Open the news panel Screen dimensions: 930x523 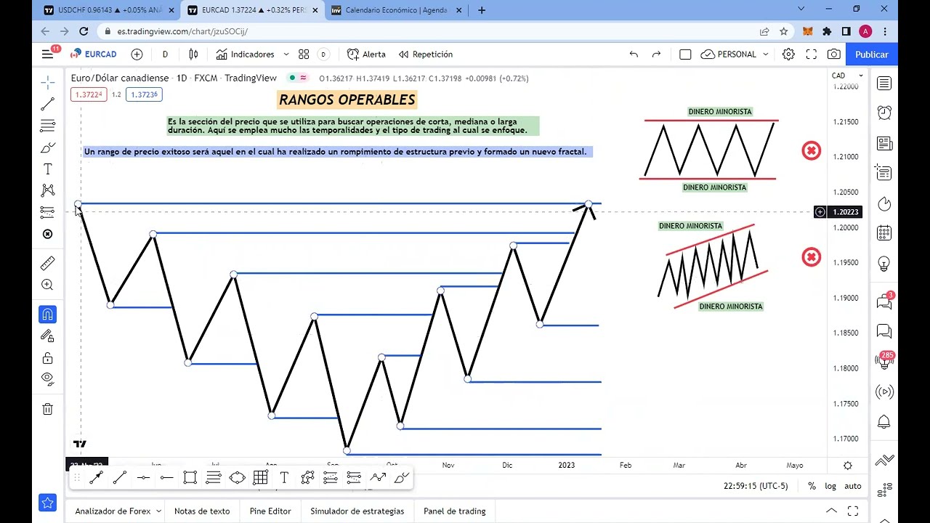coord(884,143)
